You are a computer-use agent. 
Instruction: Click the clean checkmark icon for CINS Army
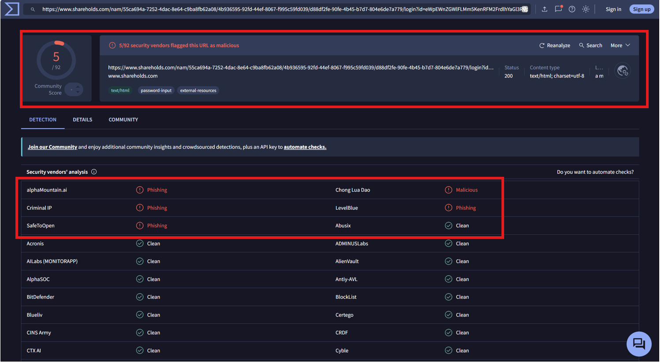tap(140, 333)
